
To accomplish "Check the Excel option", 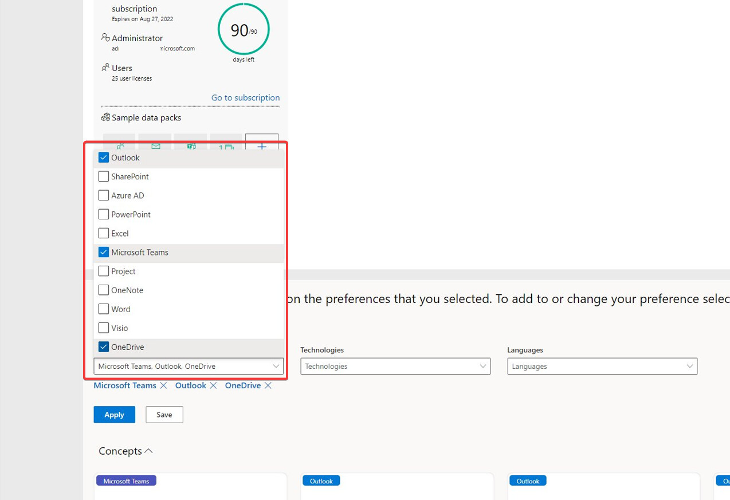I will [104, 233].
